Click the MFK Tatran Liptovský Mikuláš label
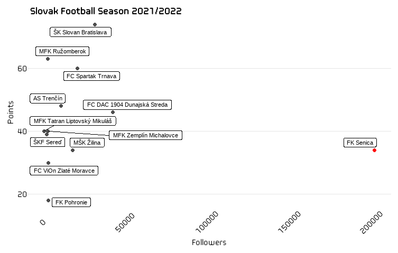The image size is (398, 253). (73, 121)
